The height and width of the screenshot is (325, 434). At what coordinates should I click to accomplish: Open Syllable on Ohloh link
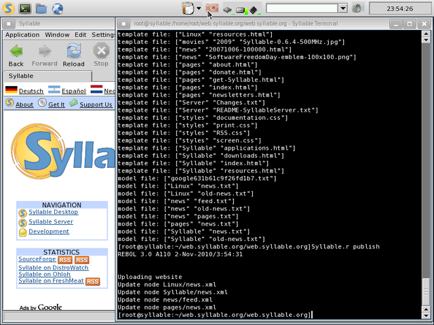pyautogui.click(x=44, y=274)
